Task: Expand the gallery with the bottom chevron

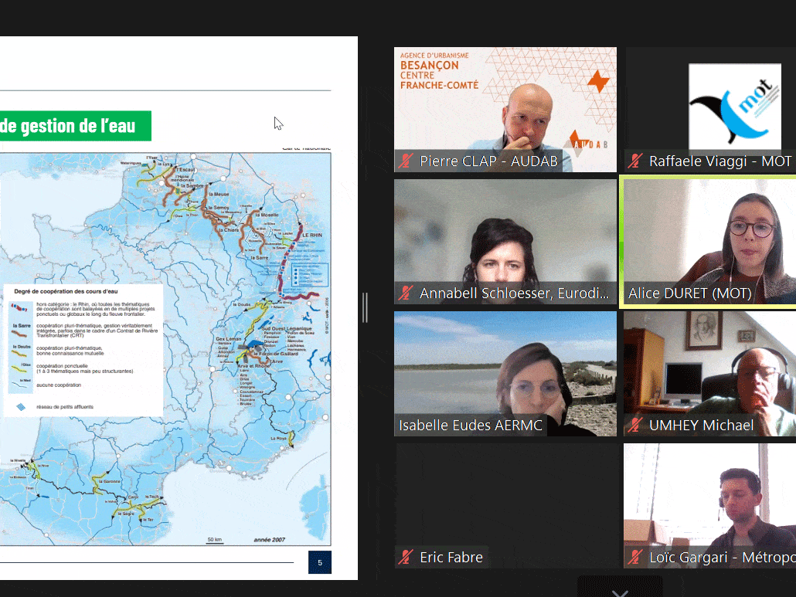Action: coord(619,592)
